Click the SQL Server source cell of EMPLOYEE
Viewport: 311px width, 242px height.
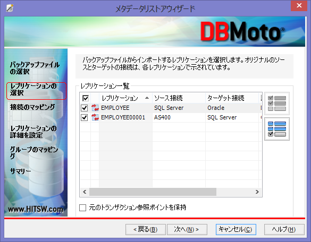coord(179,108)
